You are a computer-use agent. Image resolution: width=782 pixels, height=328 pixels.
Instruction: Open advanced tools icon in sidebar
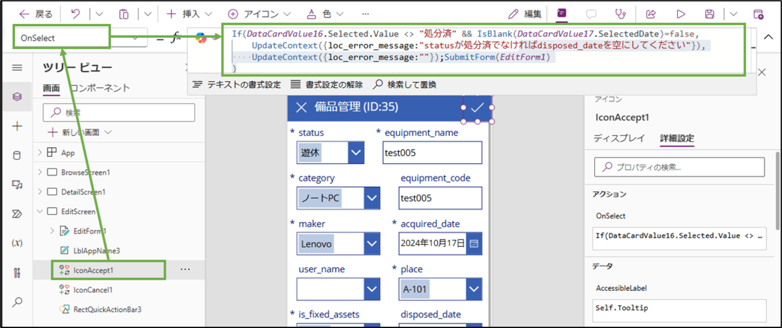[x=17, y=273]
